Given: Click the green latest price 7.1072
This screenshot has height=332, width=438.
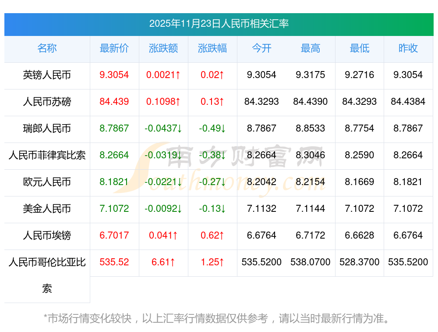Looking at the screenshot, I should [x=114, y=209].
